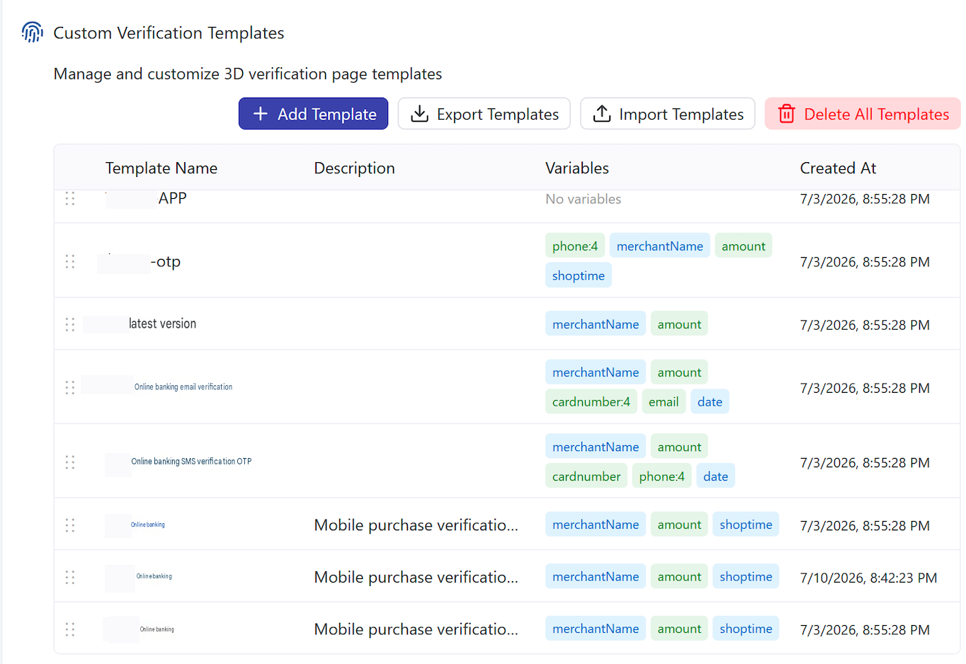Image resolution: width=966 pixels, height=664 pixels.
Task: Click the date tag in the SMS verification row
Action: click(715, 476)
